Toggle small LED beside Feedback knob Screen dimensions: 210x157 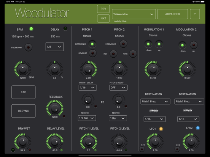tap(64, 116)
